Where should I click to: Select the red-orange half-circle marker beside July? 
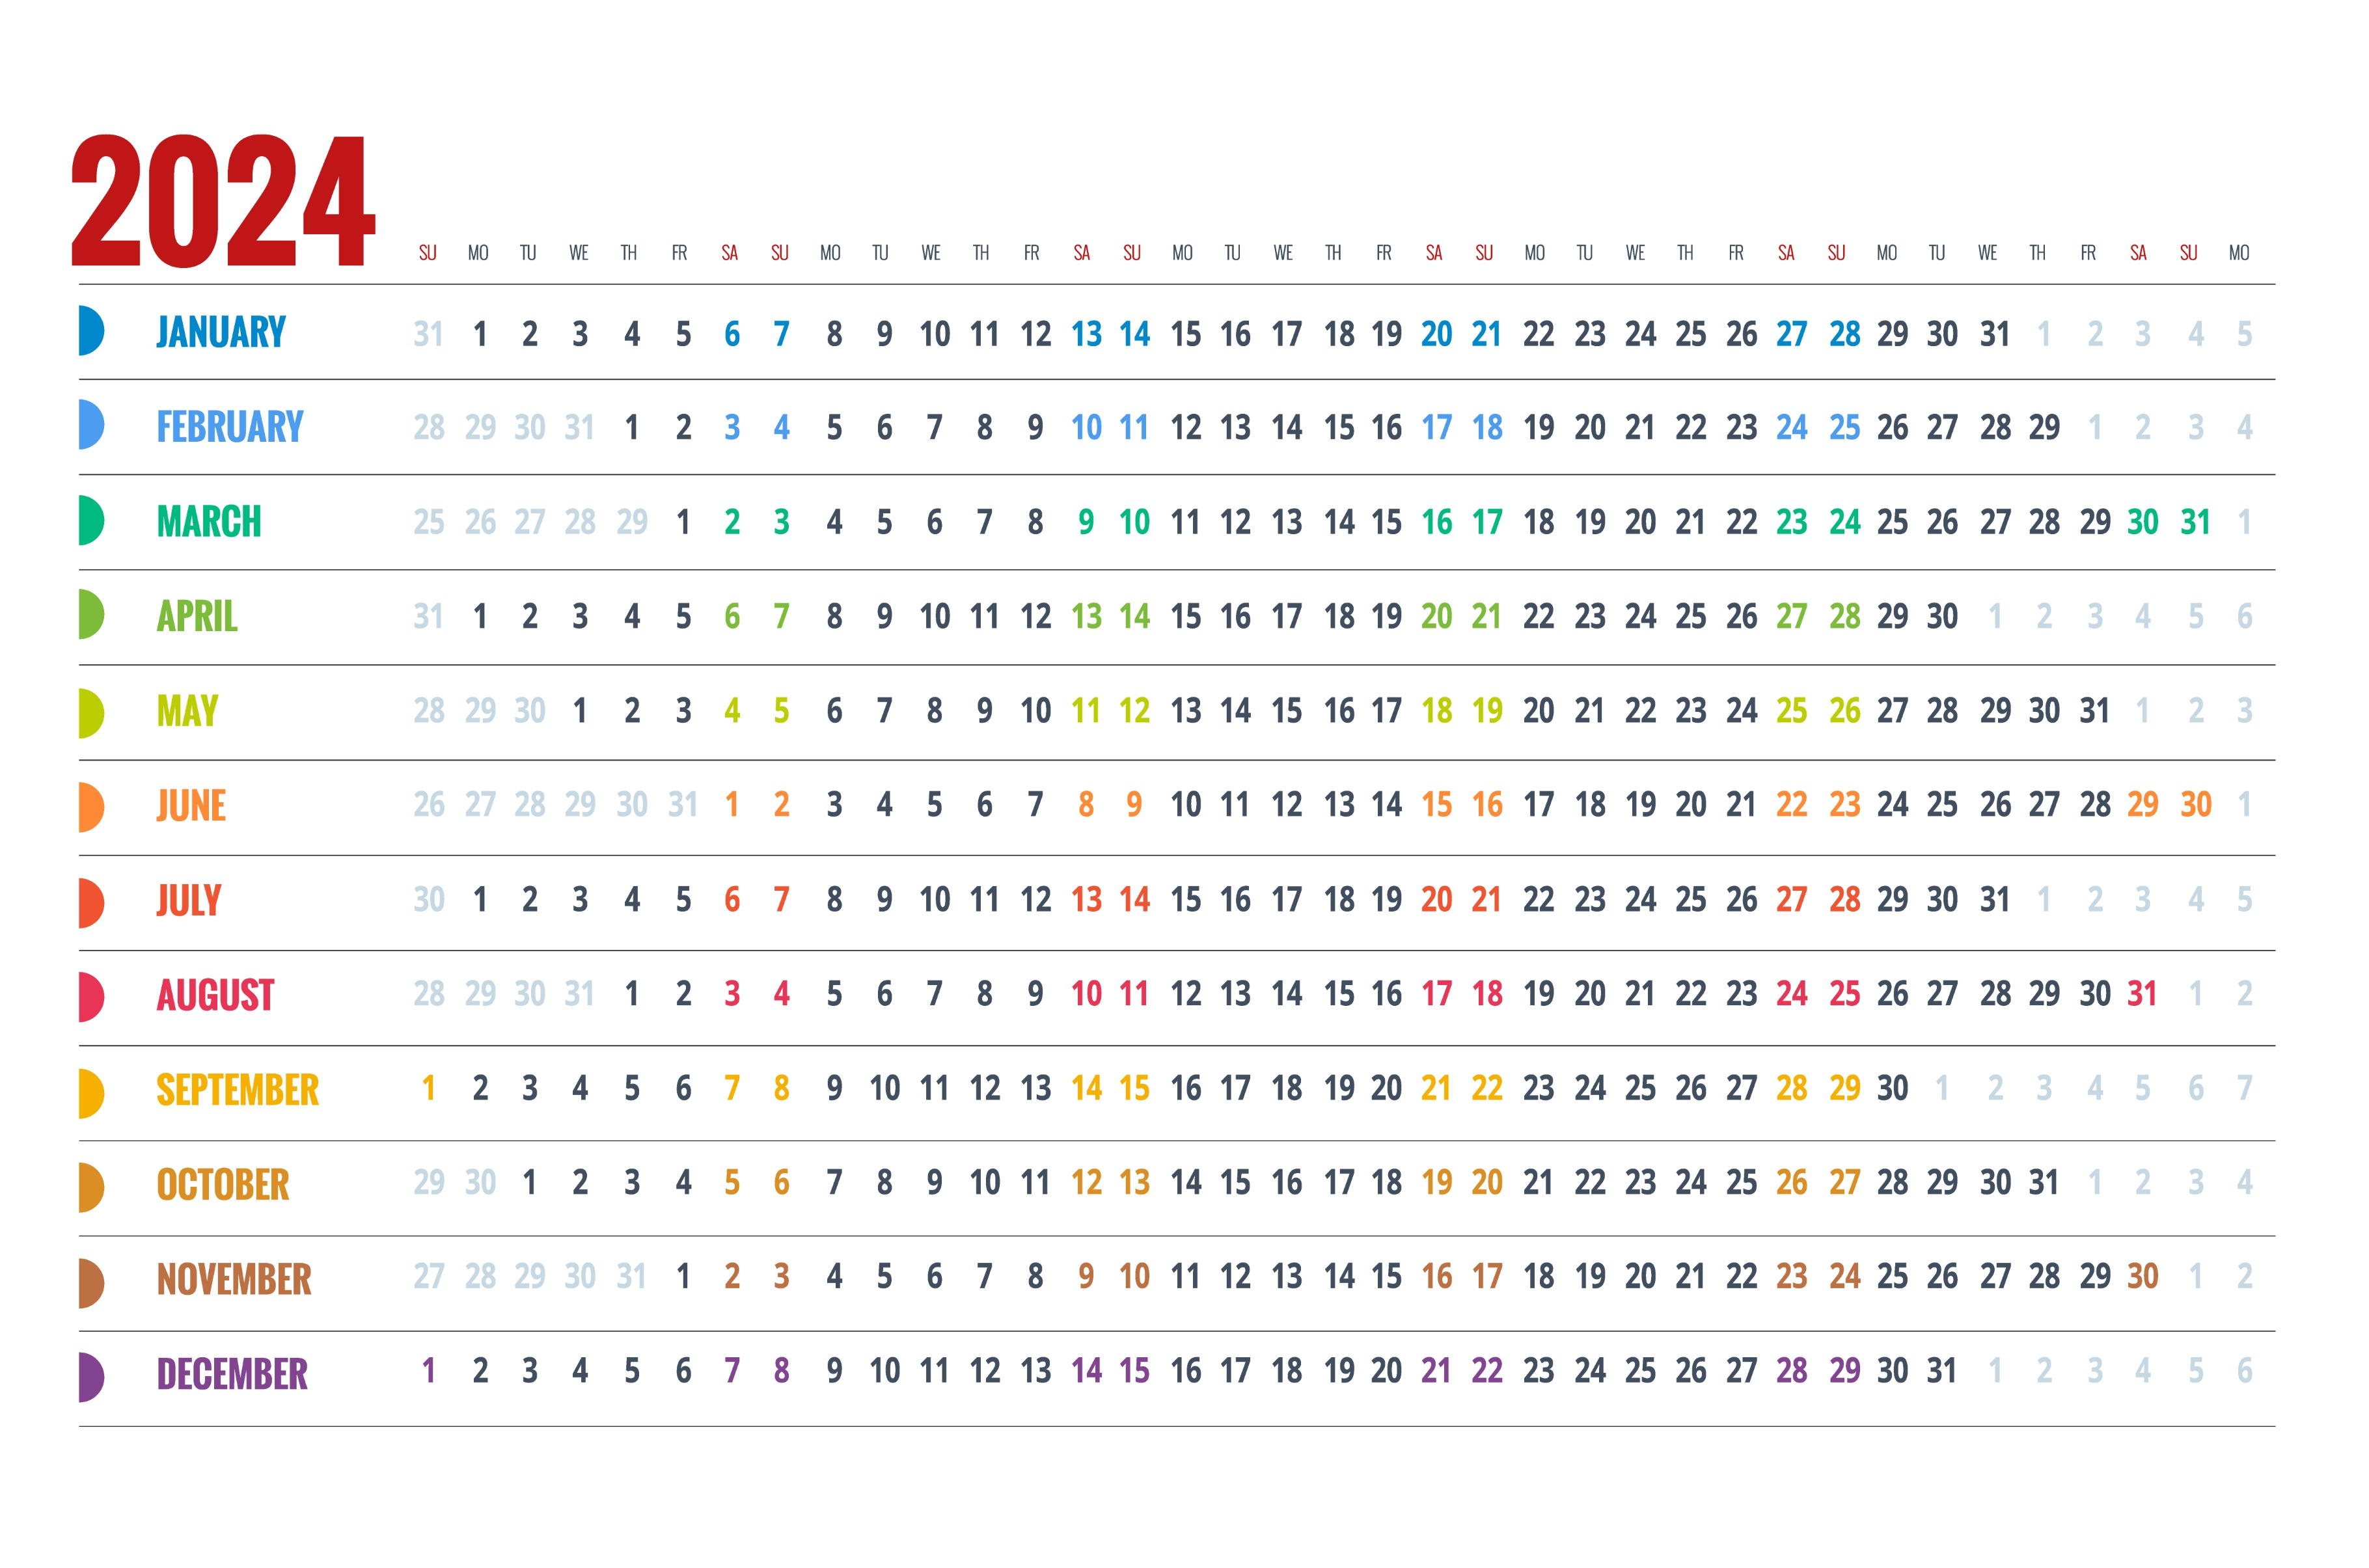click(x=91, y=903)
